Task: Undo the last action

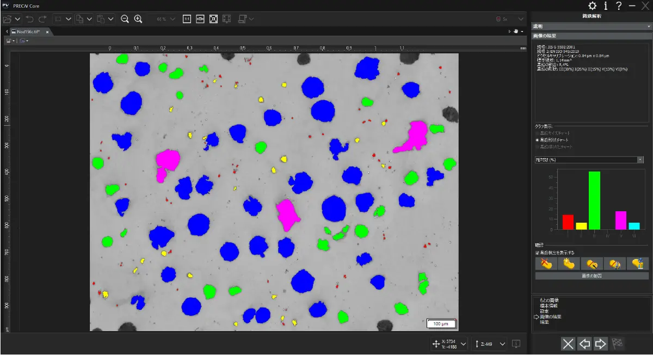Action: (x=30, y=19)
